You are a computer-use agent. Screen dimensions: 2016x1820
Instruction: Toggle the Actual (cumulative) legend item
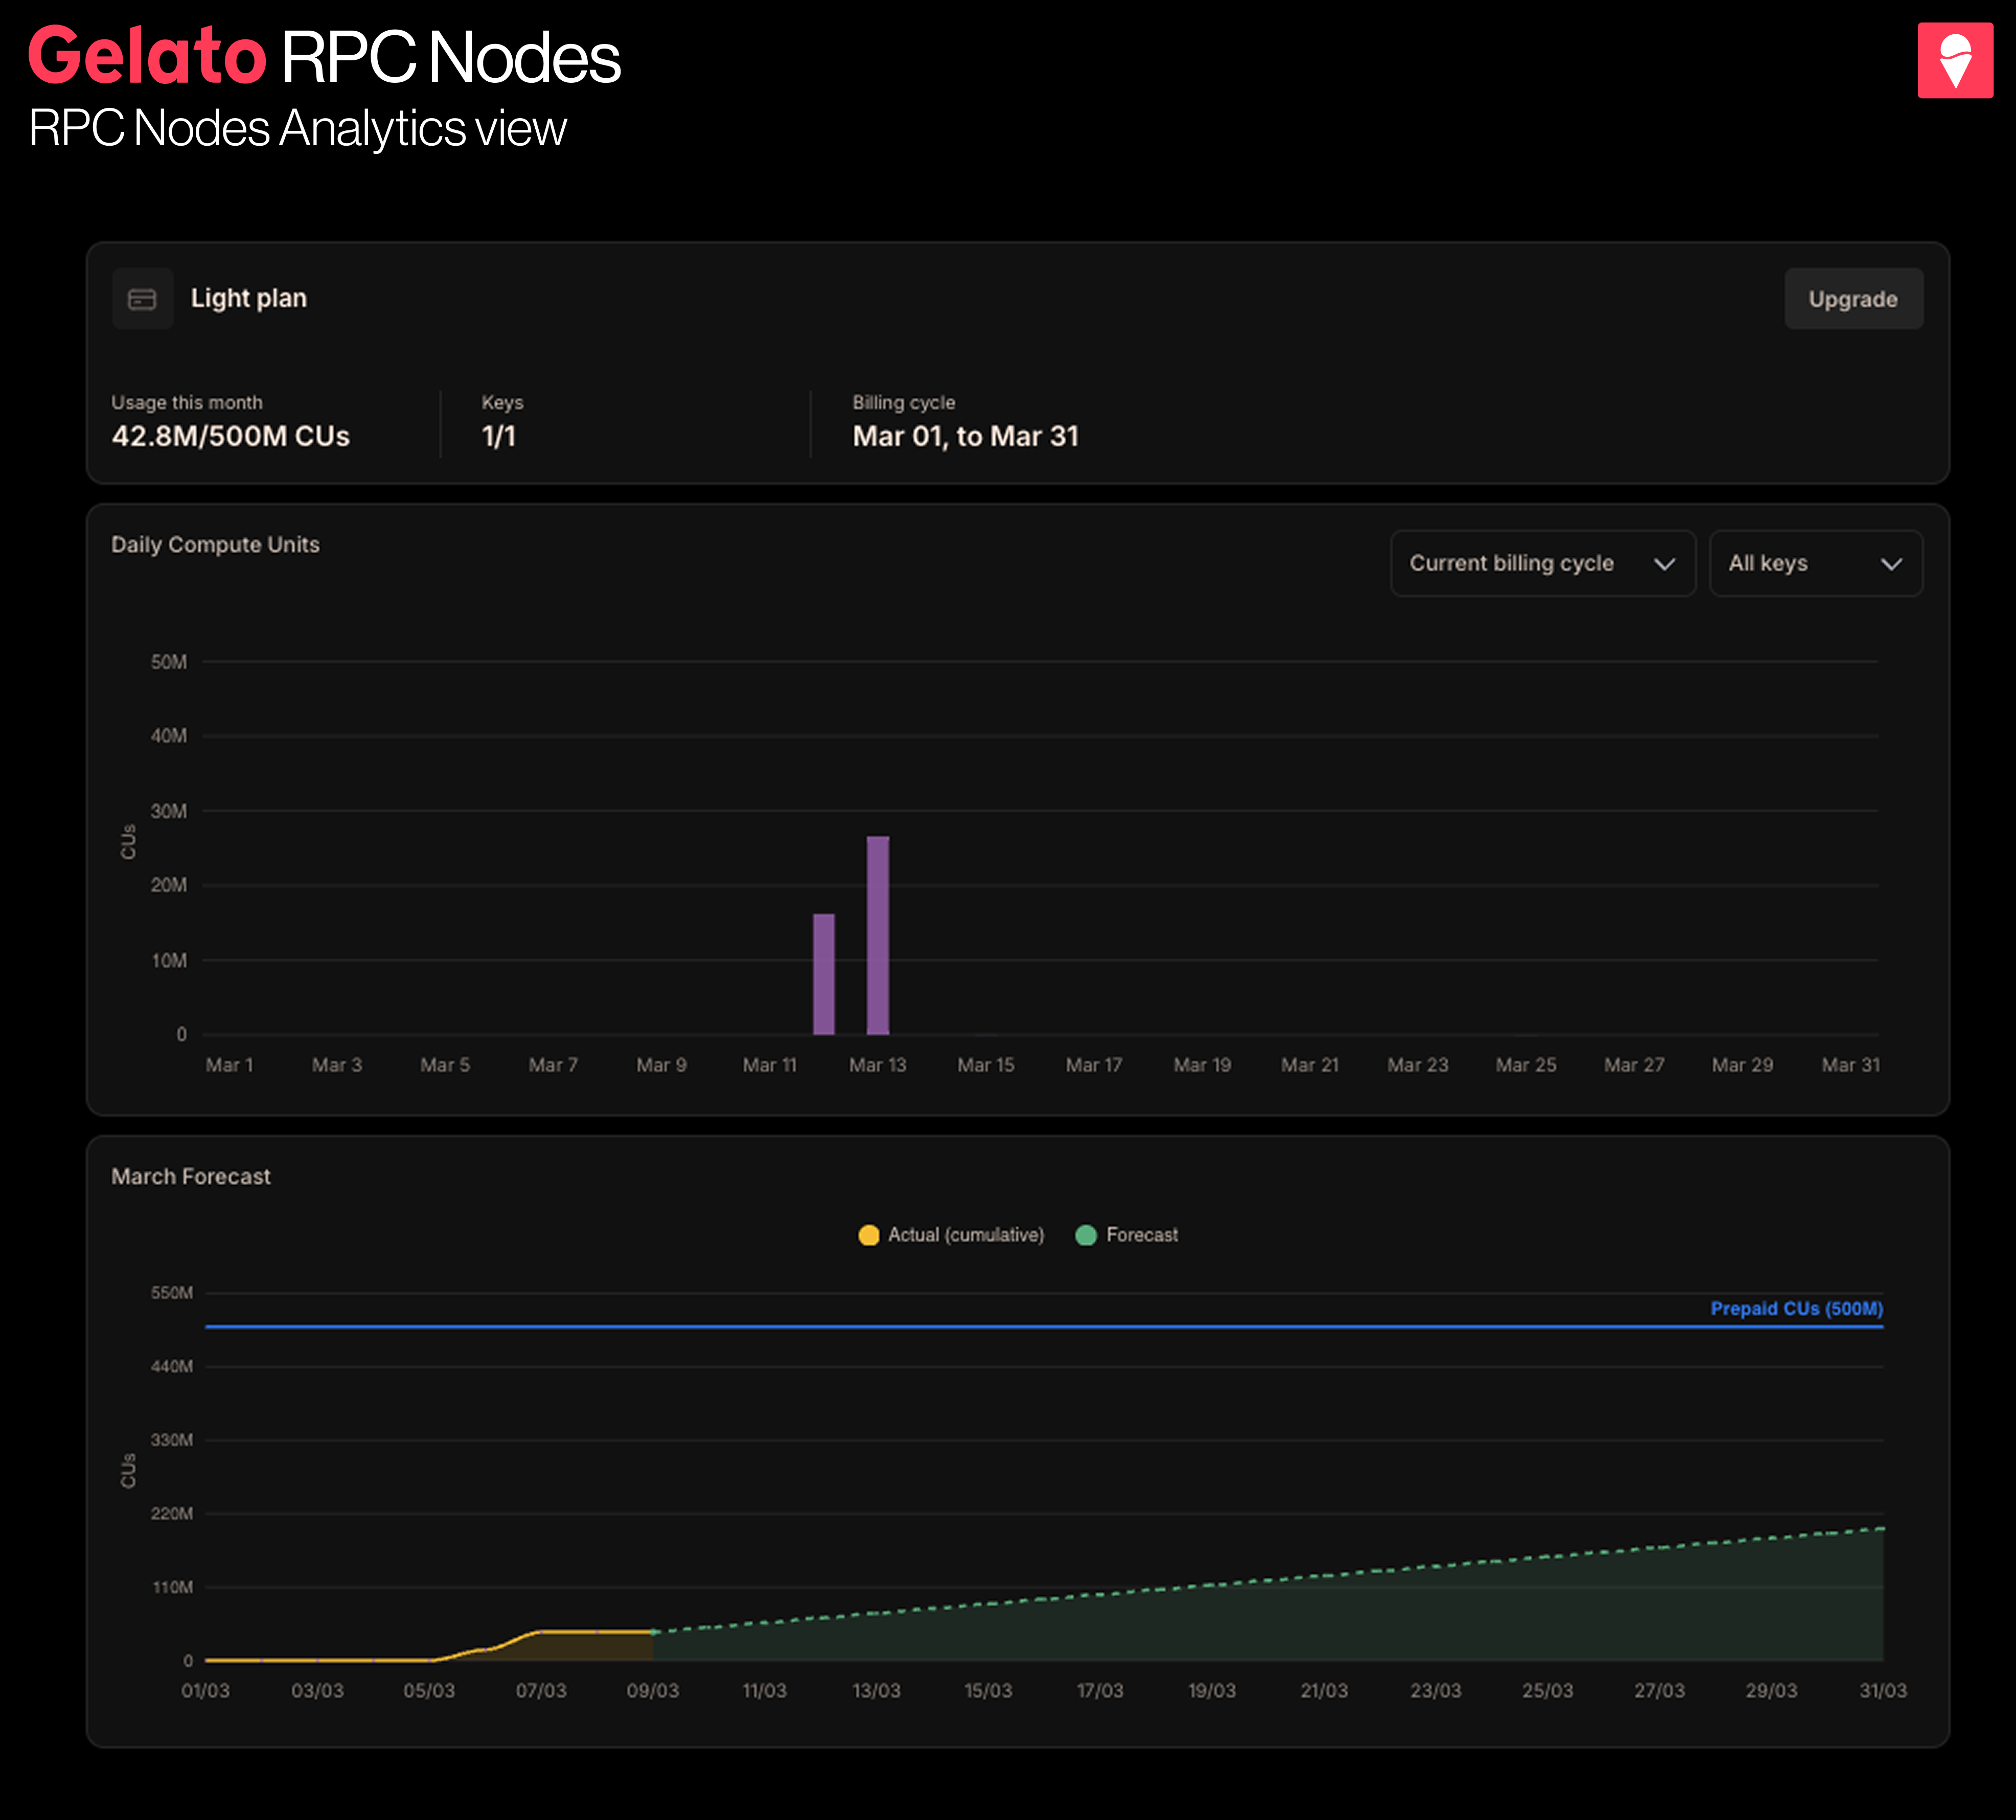[x=965, y=1235]
